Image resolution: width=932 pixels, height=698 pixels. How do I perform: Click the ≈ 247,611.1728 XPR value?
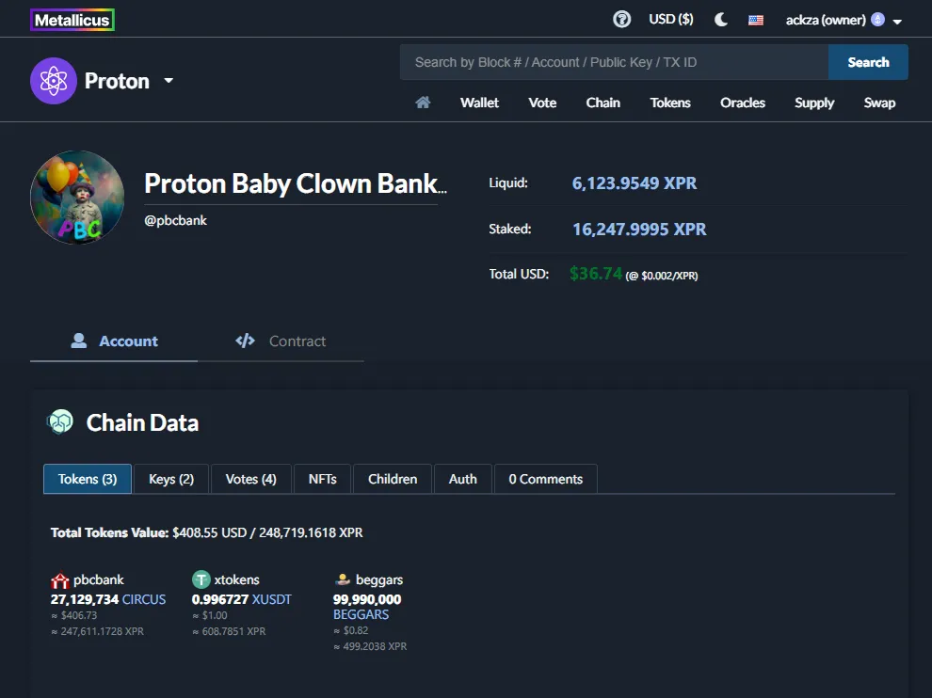[x=98, y=631]
